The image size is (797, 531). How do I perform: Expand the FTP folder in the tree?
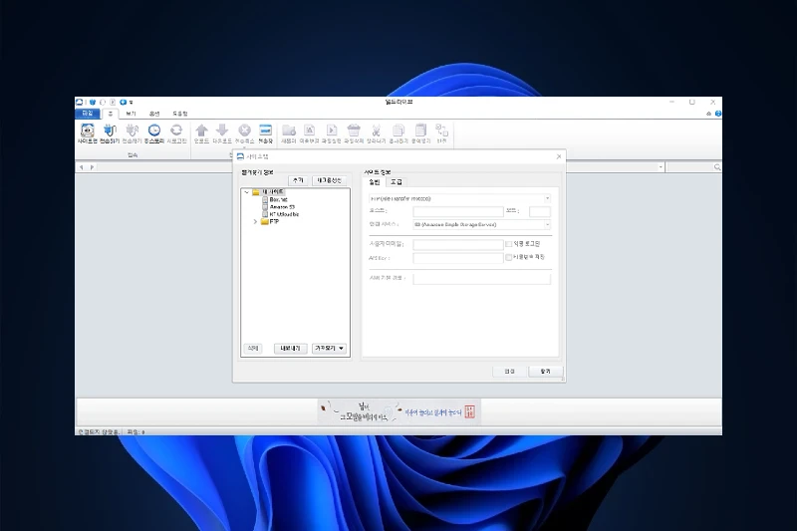click(255, 222)
